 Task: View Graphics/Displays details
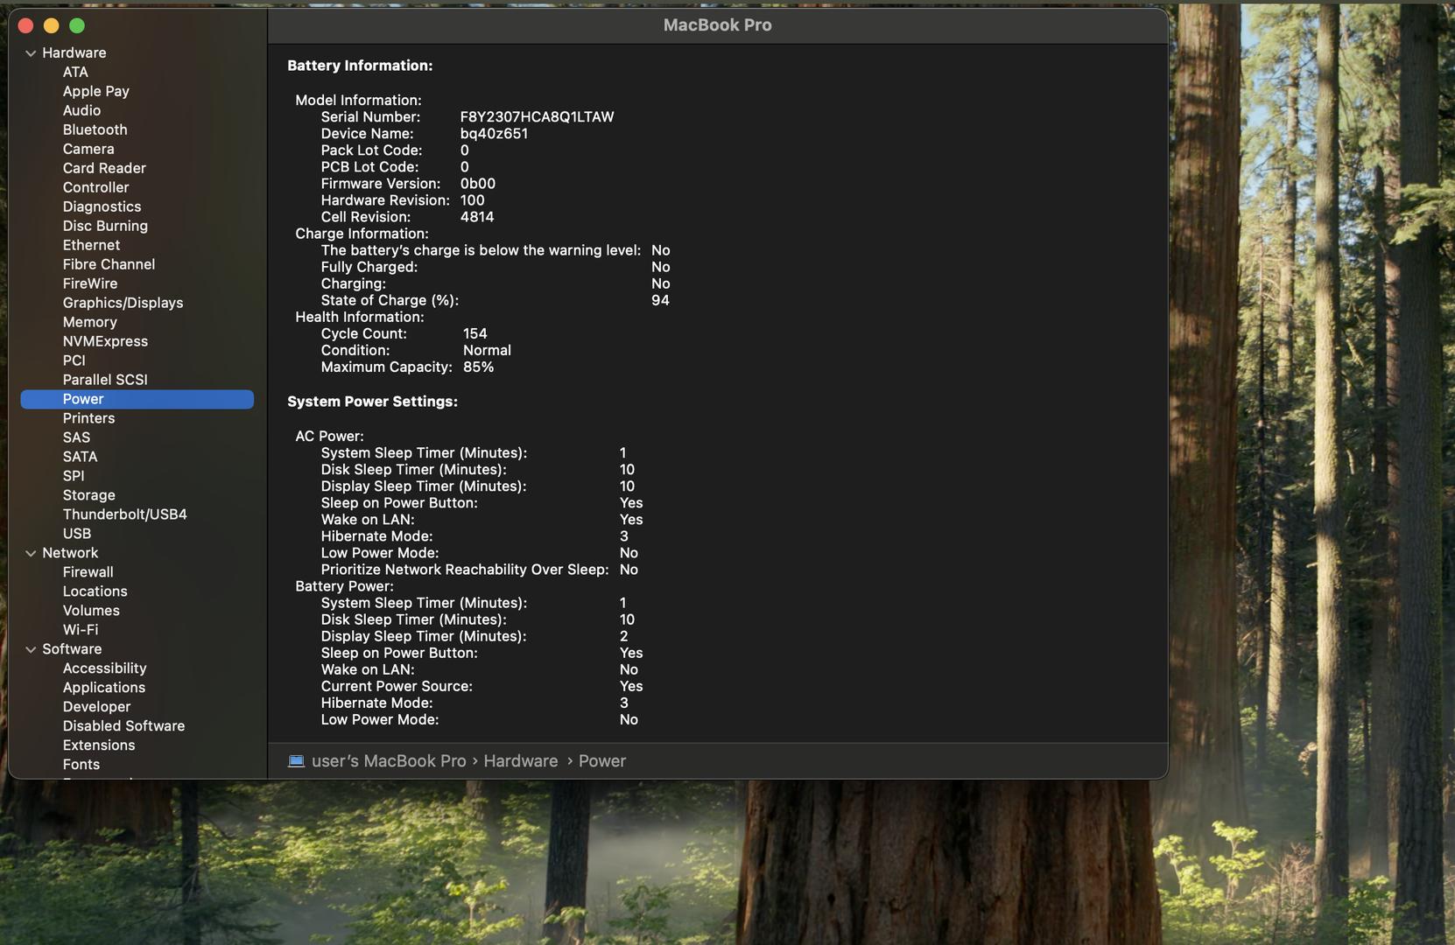tap(123, 303)
